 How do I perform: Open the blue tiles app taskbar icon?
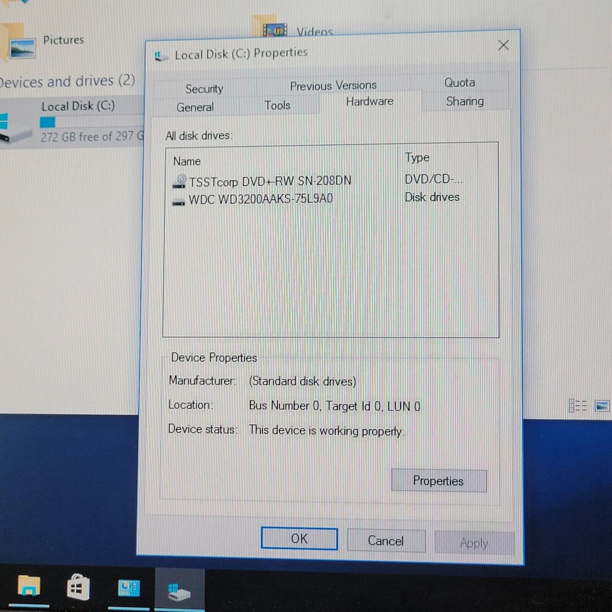(x=129, y=588)
